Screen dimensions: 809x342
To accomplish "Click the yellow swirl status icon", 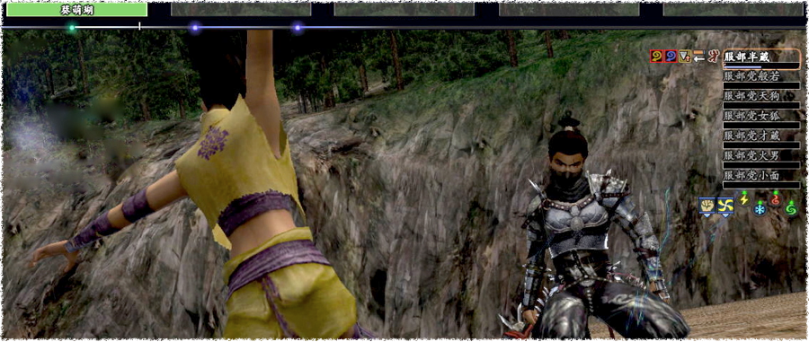I will [x=656, y=57].
